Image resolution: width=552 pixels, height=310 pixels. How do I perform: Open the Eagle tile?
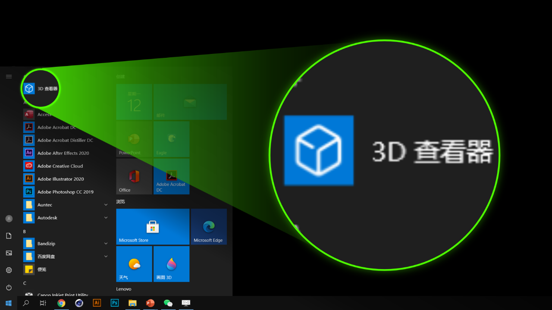coord(171,139)
